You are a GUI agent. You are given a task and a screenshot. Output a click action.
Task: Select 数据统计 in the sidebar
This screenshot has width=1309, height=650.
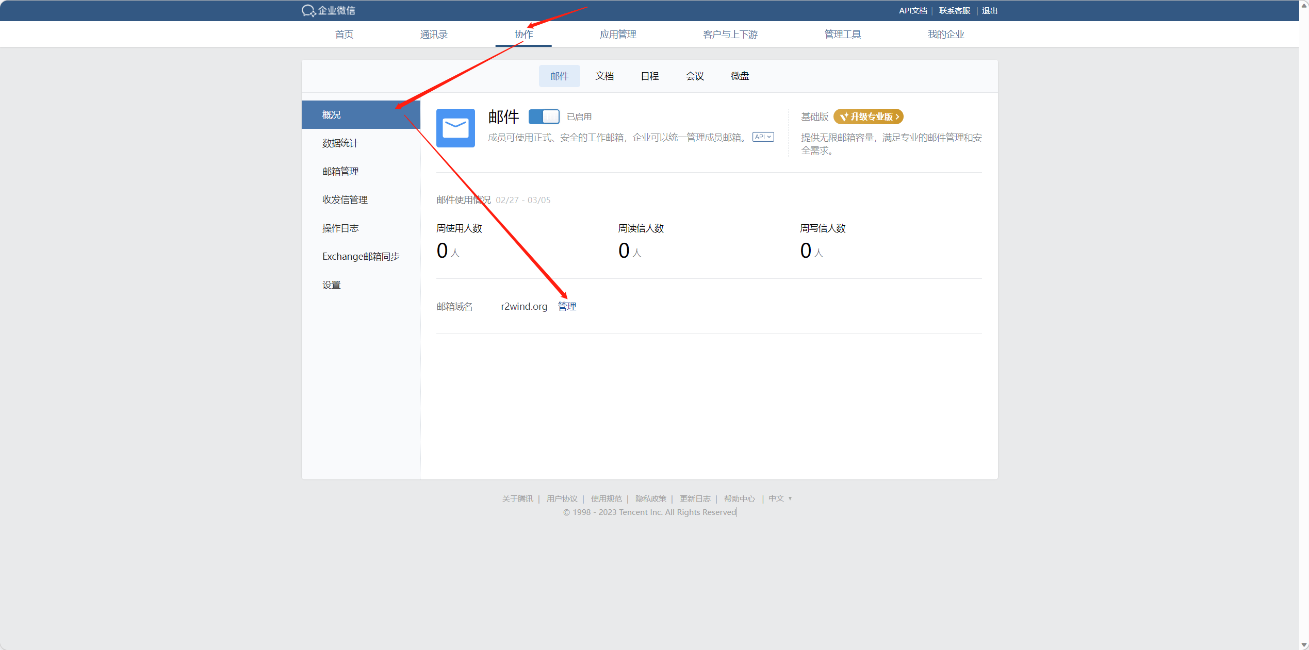[340, 143]
